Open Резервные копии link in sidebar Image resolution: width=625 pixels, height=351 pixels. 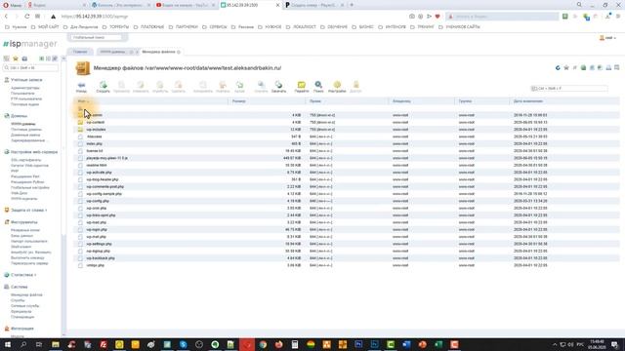tap(25, 230)
